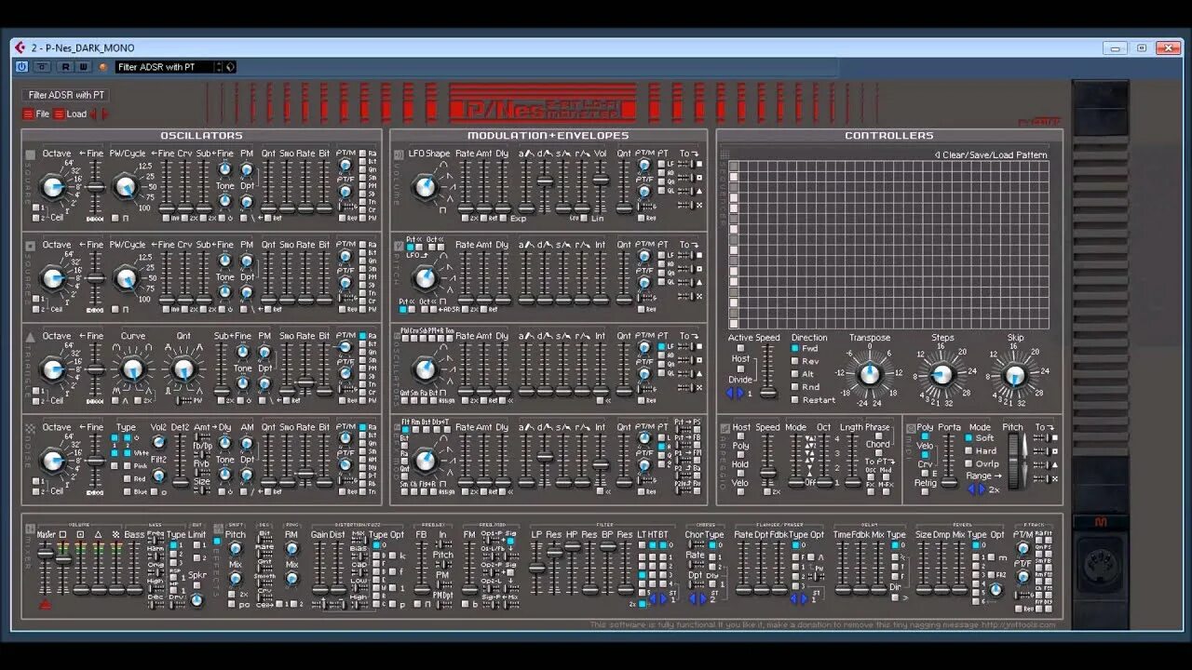1192x670 pixels.
Task: Click the Porta slider in MIDI section
Action: [x=948, y=461]
